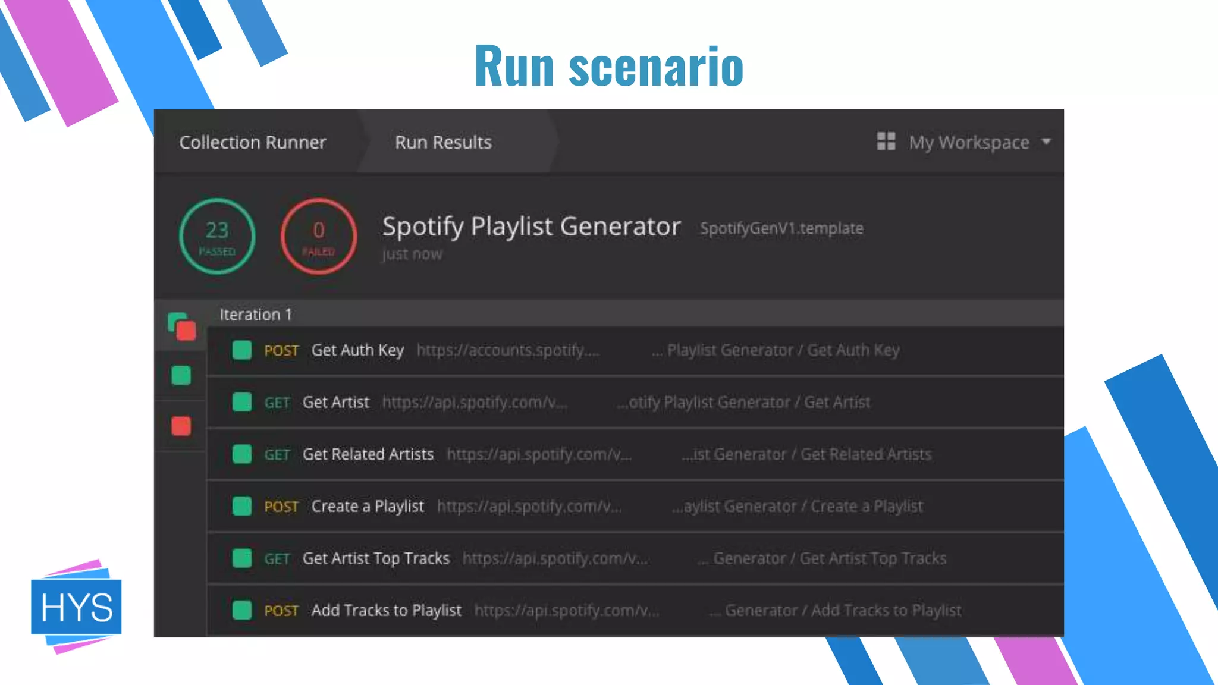Switch to Collection Runner breadcrumb tab
Image resolution: width=1218 pixels, height=685 pixels.
(253, 142)
